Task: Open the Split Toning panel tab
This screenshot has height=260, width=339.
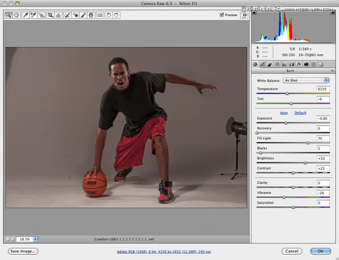Action: (x=284, y=64)
